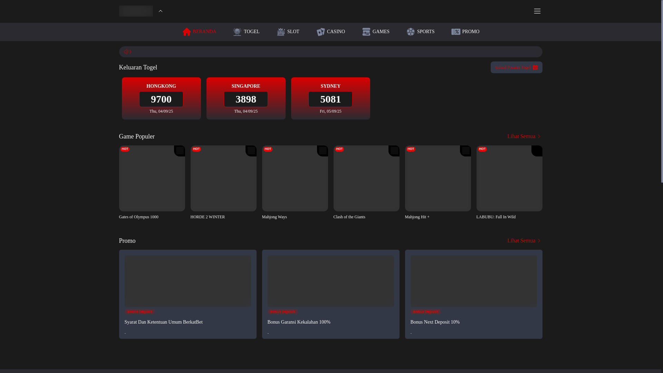Click the BERANDA home icon
This screenshot has height=373, width=663.
coord(186,32)
